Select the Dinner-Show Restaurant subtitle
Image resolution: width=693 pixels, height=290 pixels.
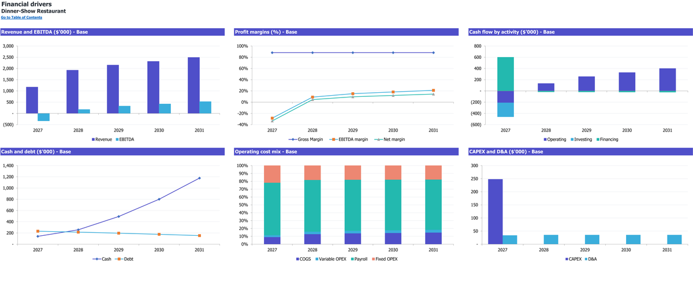(33, 11)
